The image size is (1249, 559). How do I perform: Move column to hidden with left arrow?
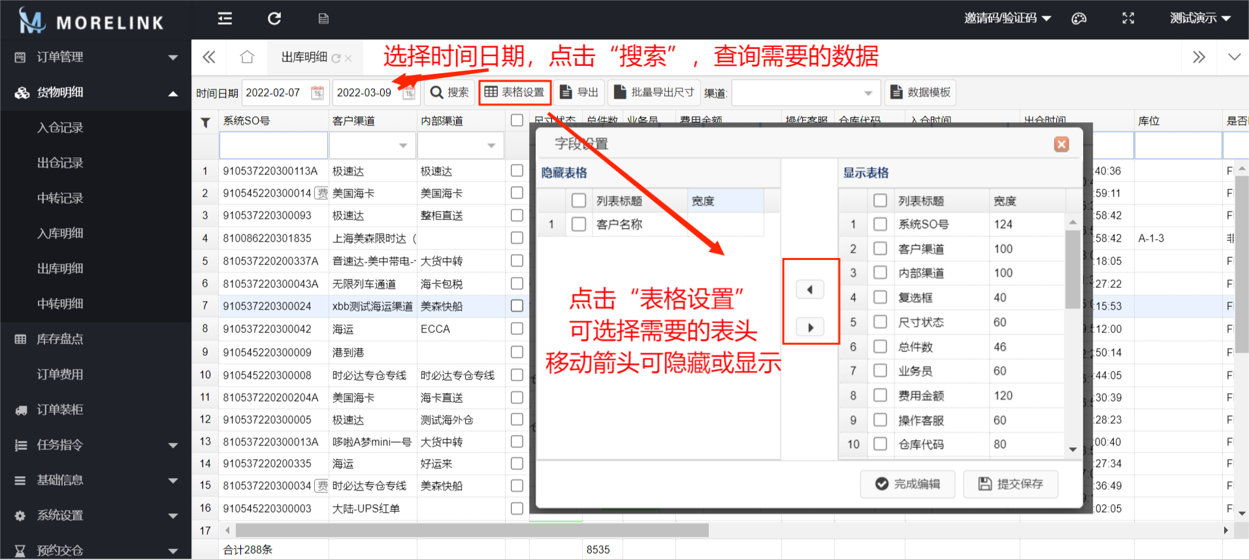click(810, 289)
